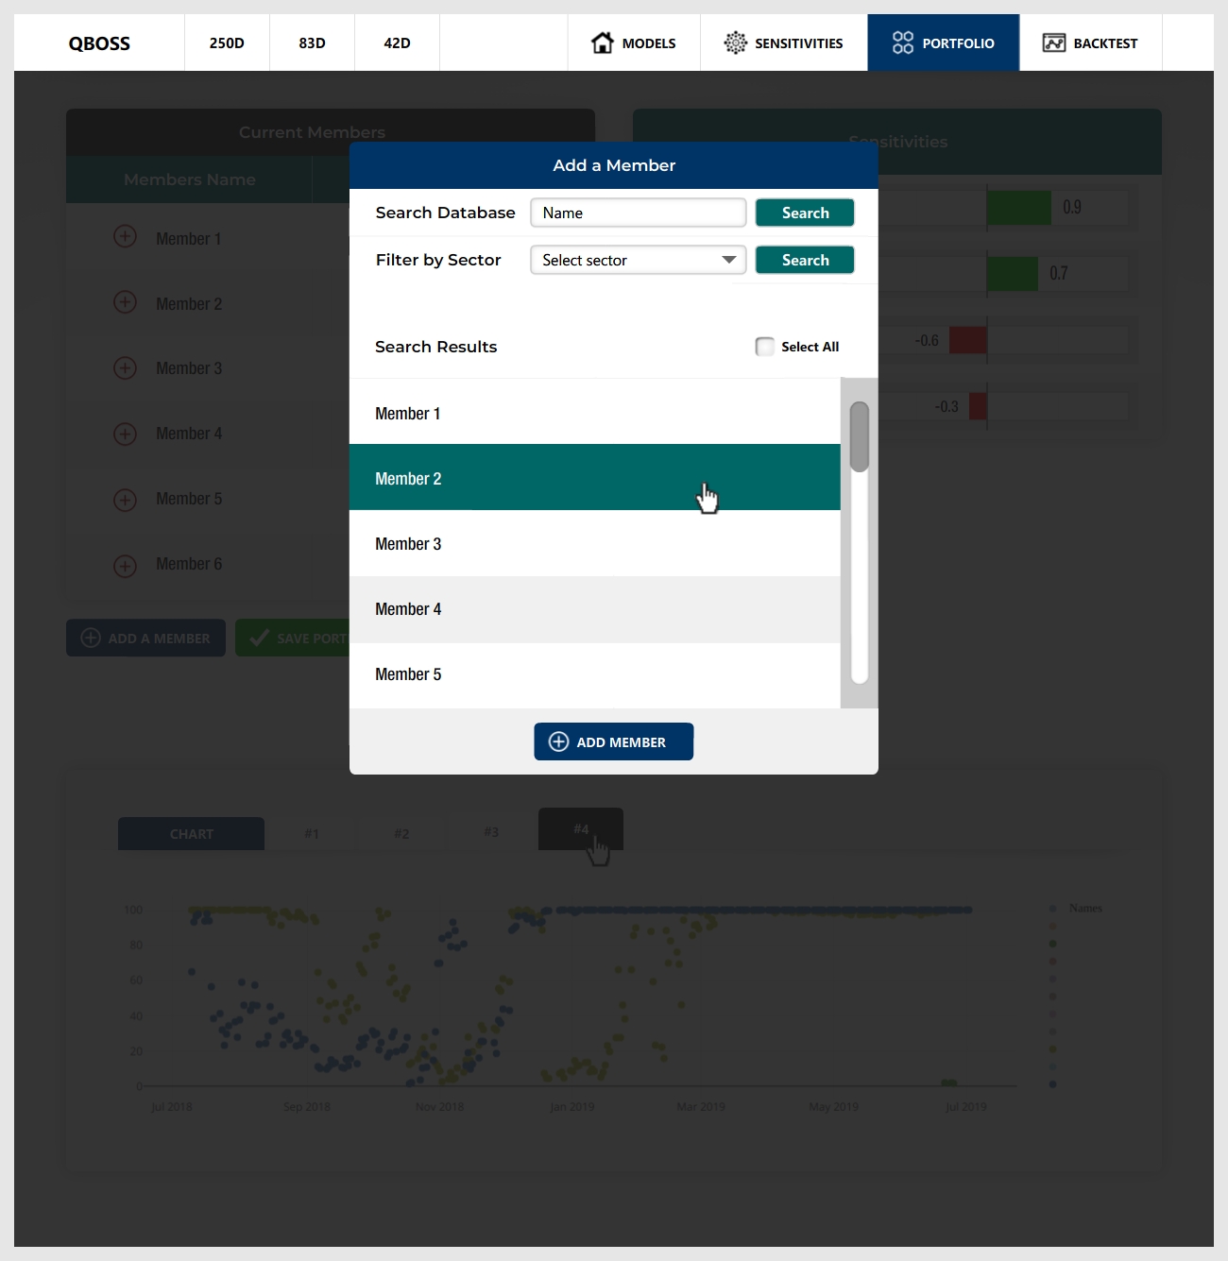The height and width of the screenshot is (1261, 1228).
Task: Select the 83D period tab
Action: 312,43
